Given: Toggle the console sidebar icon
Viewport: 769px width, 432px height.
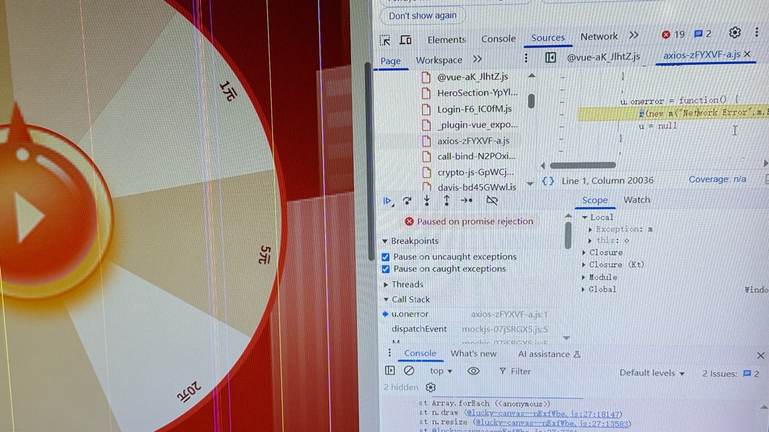Looking at the screenshot, I should tap(389, 371).
